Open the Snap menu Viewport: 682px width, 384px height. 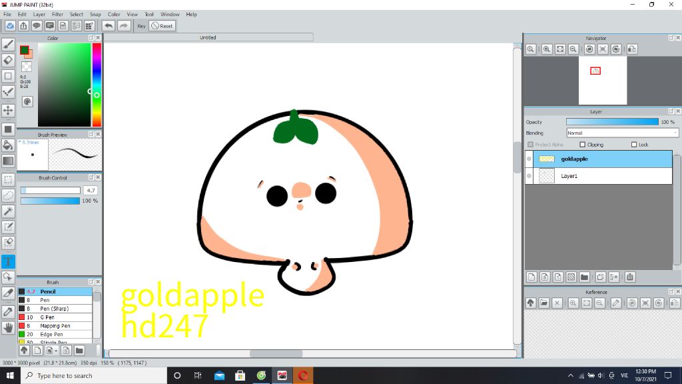(x=95, y=15)
